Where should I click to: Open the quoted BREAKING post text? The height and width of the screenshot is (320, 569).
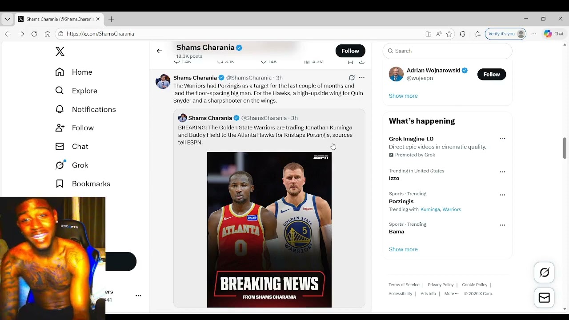tap(265, 135)
